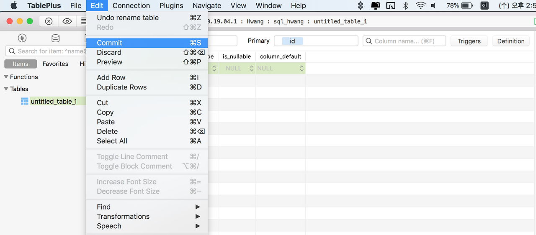Viewport: 536px width, 235px height.
Task: Open the File menu
Action: pos(76,5)
